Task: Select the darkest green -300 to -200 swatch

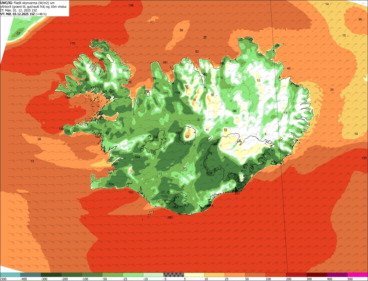Action: (x=51, y=275)
